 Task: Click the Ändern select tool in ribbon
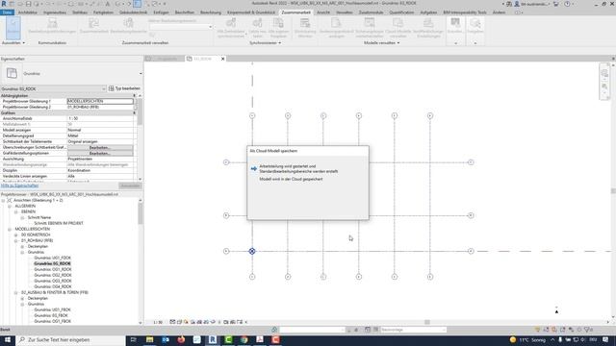(13, 28)
